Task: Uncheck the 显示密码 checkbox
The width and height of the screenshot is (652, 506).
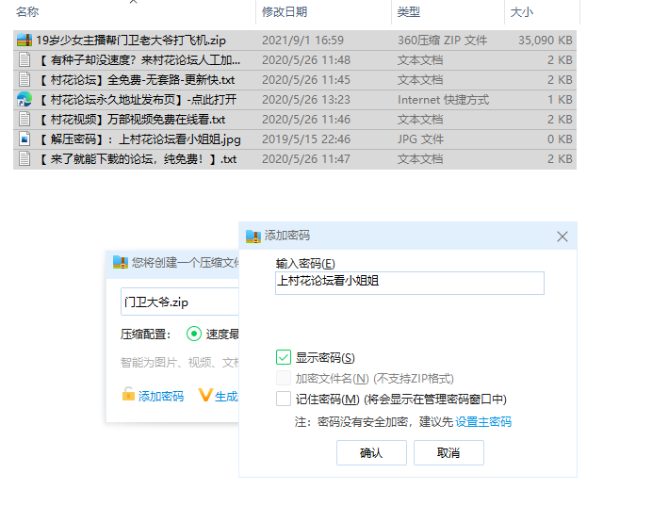Action: coord(284,357)
